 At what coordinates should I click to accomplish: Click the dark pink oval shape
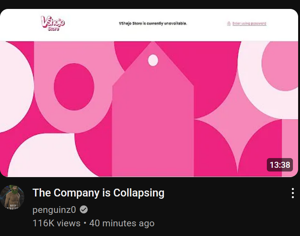point(74,87)
